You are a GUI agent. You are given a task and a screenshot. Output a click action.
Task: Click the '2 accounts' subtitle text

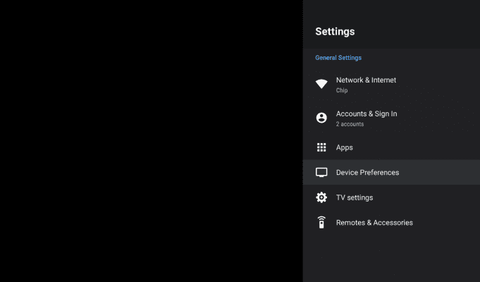[350, 124]
